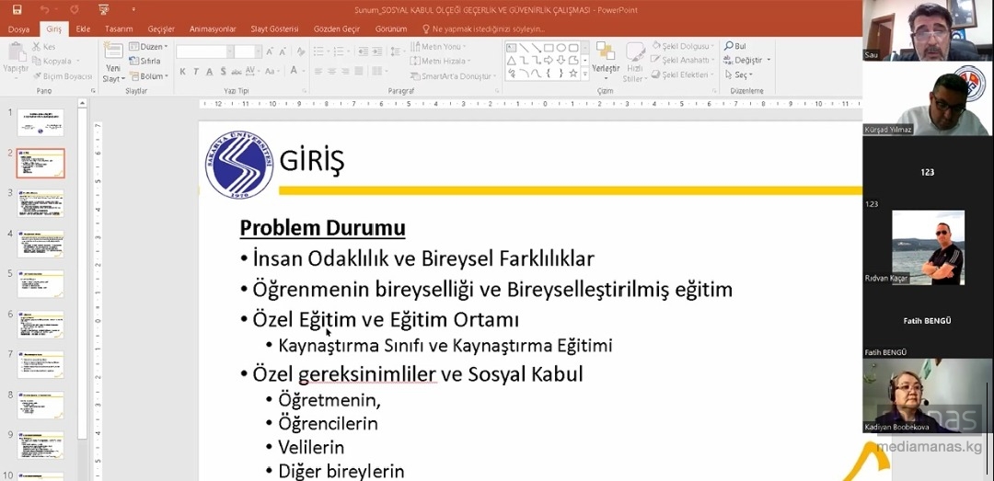Select the text box shape icon
Image resolution: width=994 pixels, height=481 pixels.
point(511,48)
